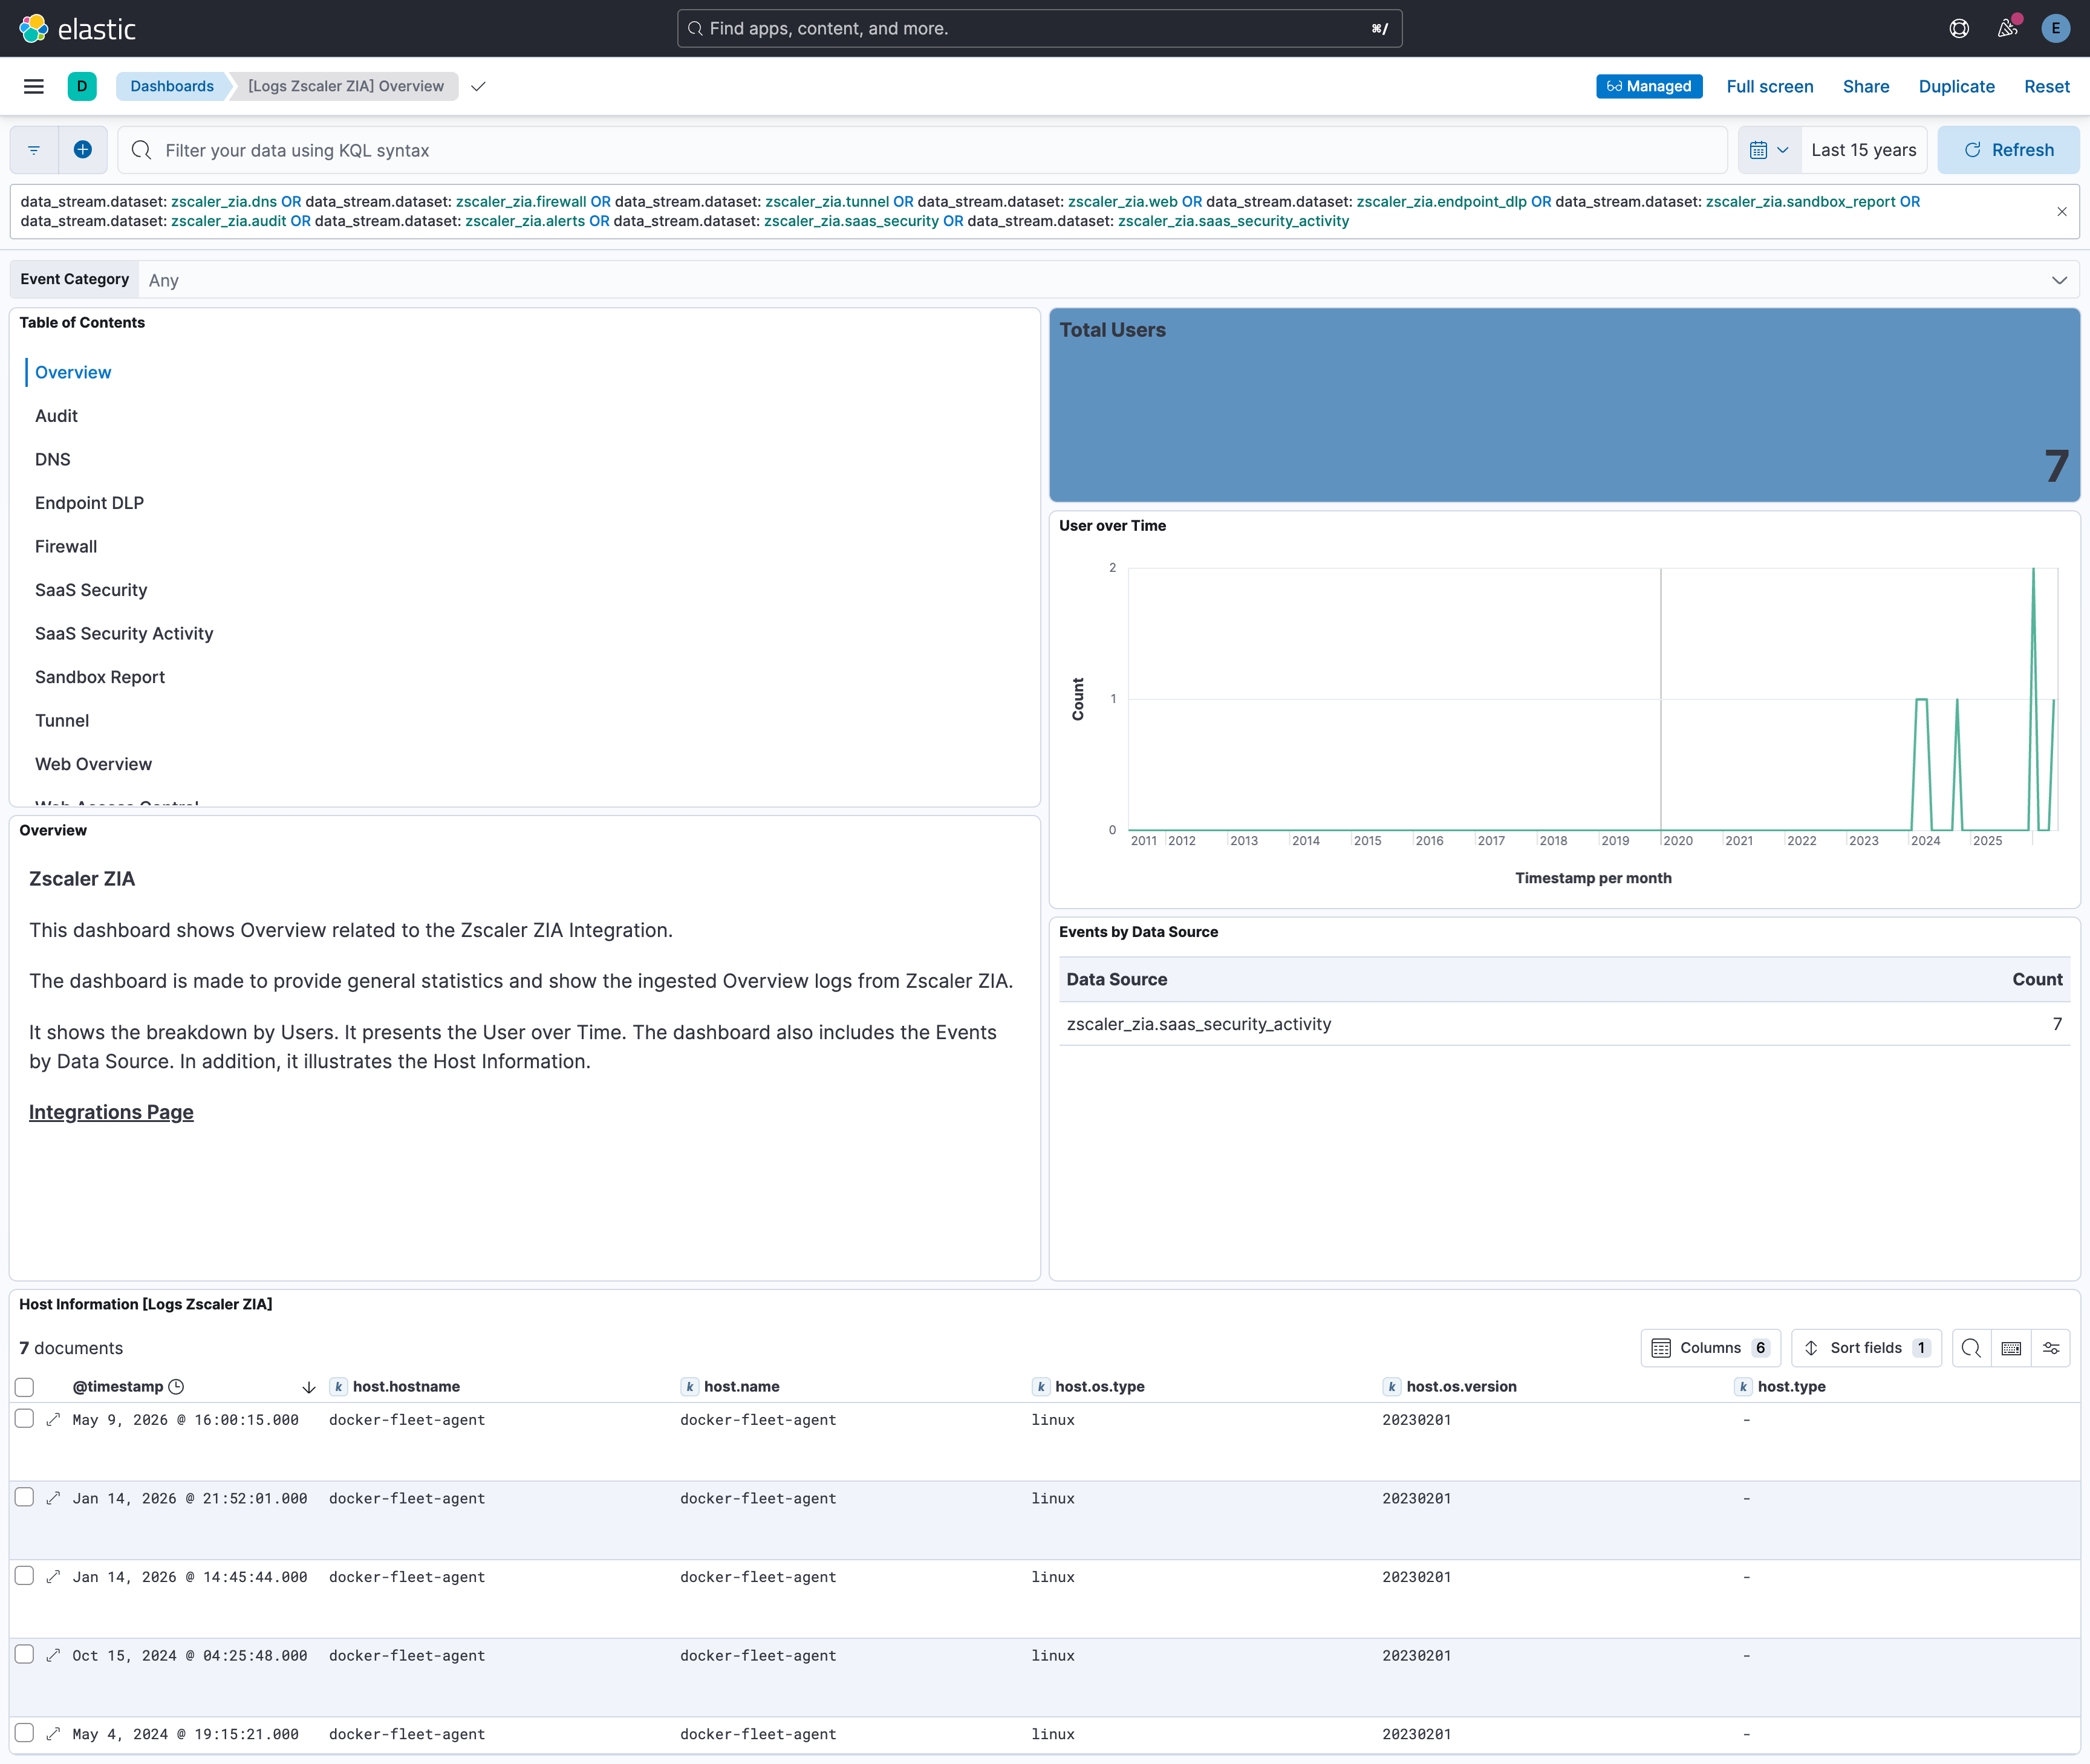
Task: Expand the Jan 14, 2026 21:52:01 document
Action: point(54,1498)
